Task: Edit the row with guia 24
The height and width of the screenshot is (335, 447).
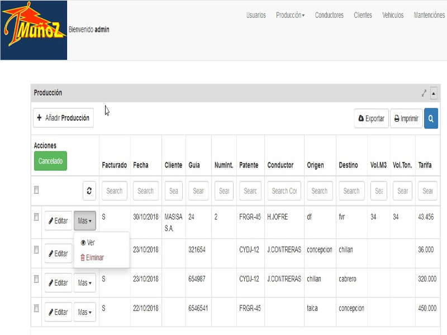Action: [x=58, y=221]
